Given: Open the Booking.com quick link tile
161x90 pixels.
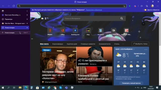Looking at the screenshot, I should coord(75,32).
